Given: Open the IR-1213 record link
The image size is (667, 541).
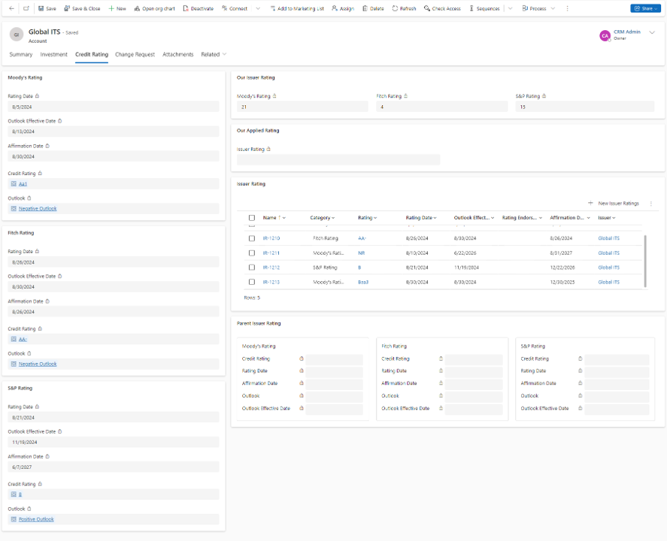Looking at the screenshot, I should click(271, 282).
